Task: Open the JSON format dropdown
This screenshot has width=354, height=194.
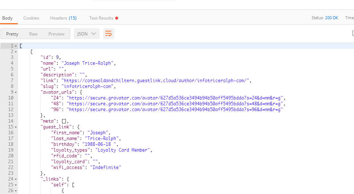Action: [87, 34]
